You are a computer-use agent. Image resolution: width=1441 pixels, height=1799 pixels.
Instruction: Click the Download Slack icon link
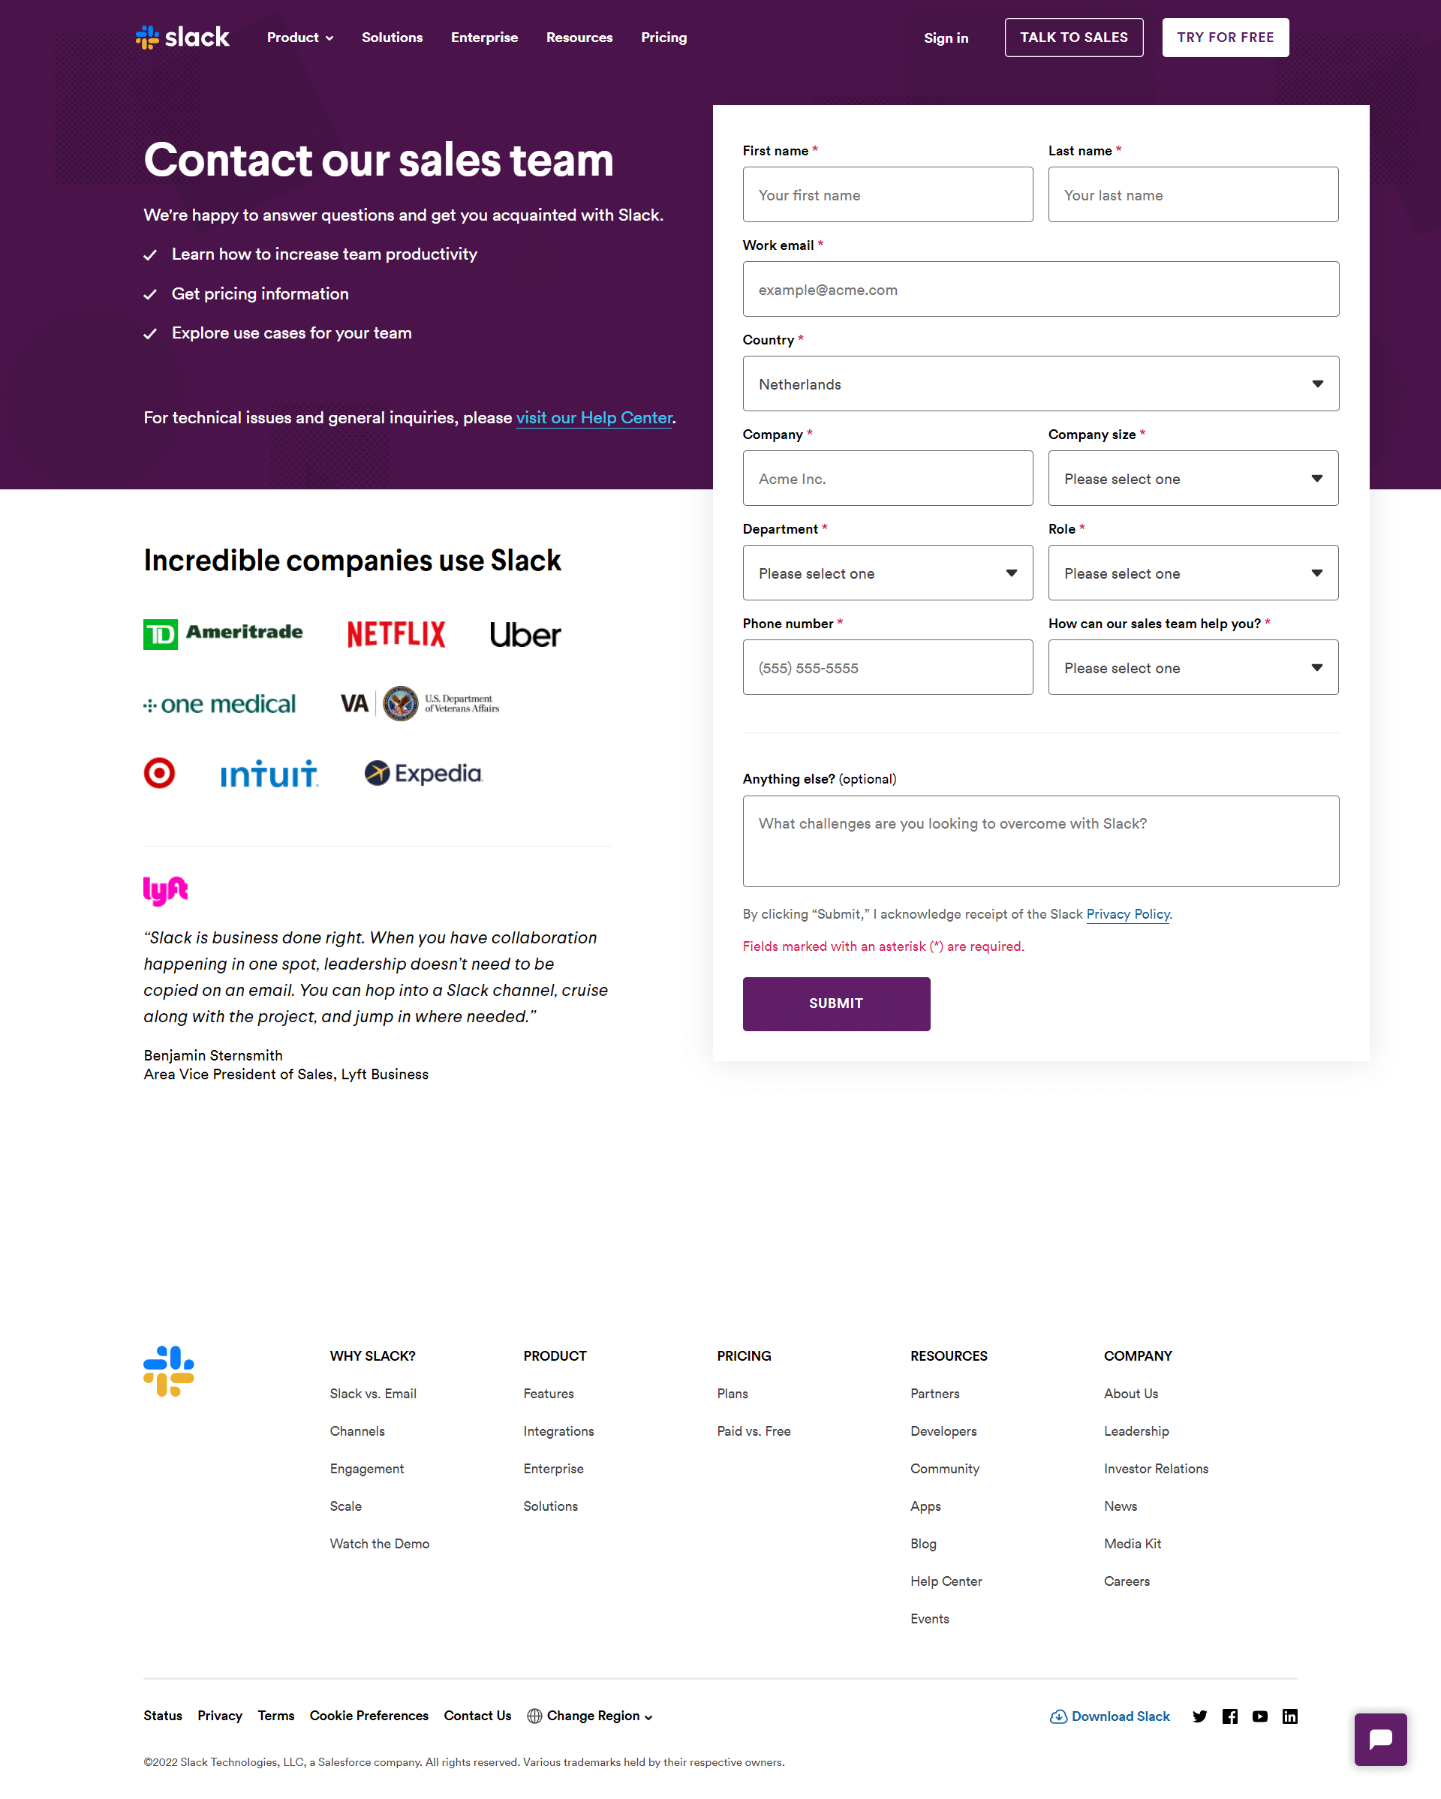(x=1057, y=1715)
